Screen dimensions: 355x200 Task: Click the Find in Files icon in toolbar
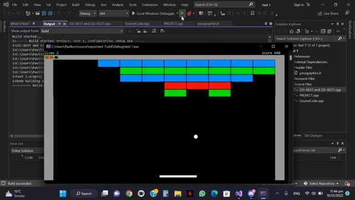click(x=201, y=13)
